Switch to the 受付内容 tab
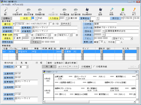Viewport: 141px width, 105px height. [9, 63]
